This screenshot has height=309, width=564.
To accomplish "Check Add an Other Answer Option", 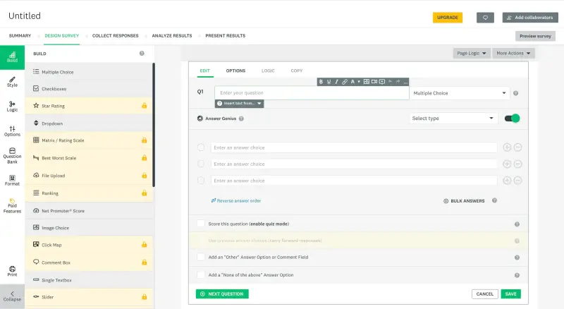I will (x=201, y=257).
